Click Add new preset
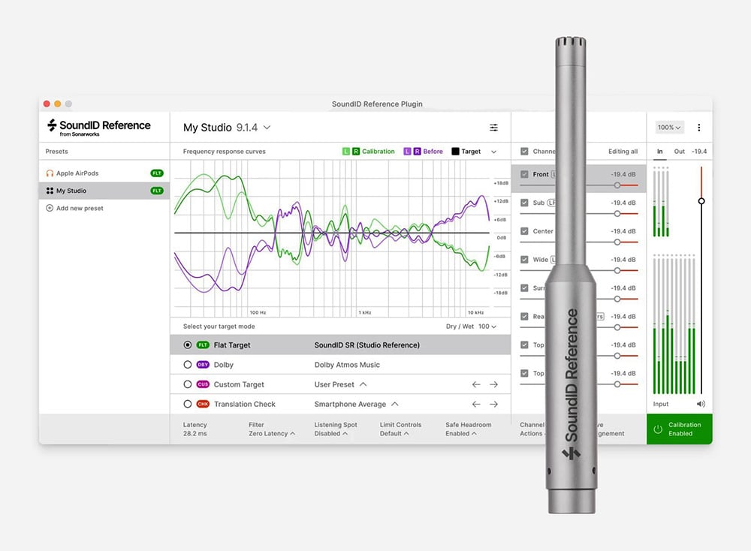The image size is (751, 551). (x=74, y=208)
